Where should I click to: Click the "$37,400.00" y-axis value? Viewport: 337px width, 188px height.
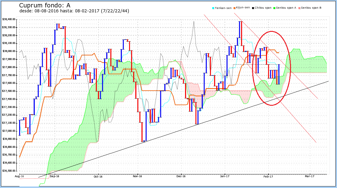9,99
